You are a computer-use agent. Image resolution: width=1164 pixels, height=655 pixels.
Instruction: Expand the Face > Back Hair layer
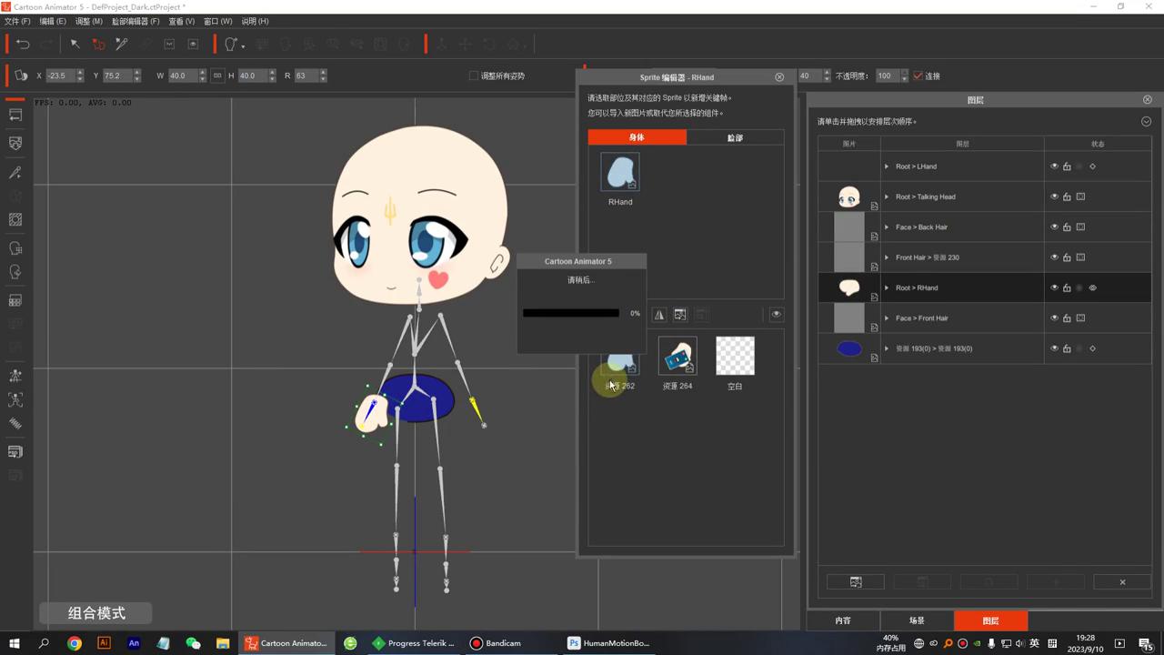887,227
